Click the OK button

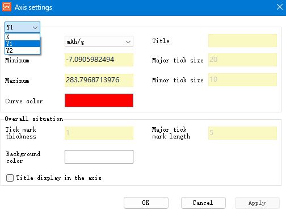(146, 203)
